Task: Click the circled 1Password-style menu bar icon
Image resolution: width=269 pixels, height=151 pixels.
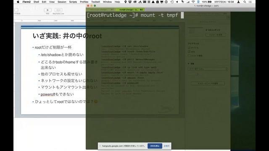Action: (x=166, y=2)
